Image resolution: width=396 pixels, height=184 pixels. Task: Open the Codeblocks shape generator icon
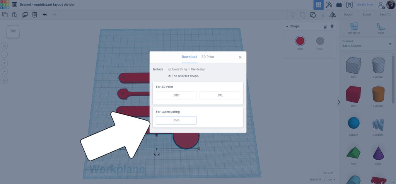coord(349,5)
